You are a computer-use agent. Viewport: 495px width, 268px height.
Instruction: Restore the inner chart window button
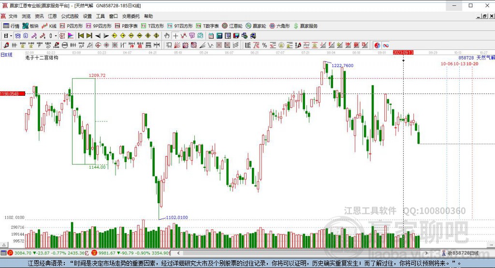point(484,16)
